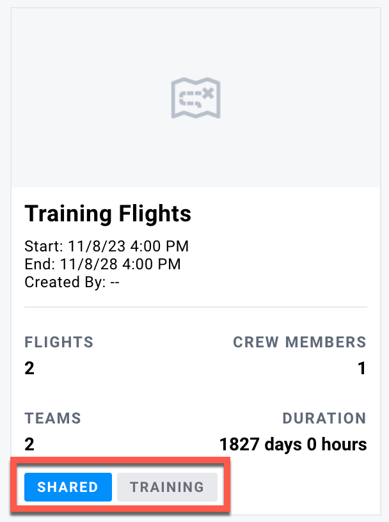
Task: Click the CREW MEMBERS label
Action: point(299,342)
